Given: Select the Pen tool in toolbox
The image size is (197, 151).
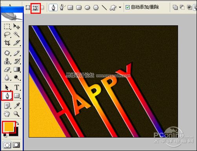Looking at the screenshot, I should click(x=7, y=96).
